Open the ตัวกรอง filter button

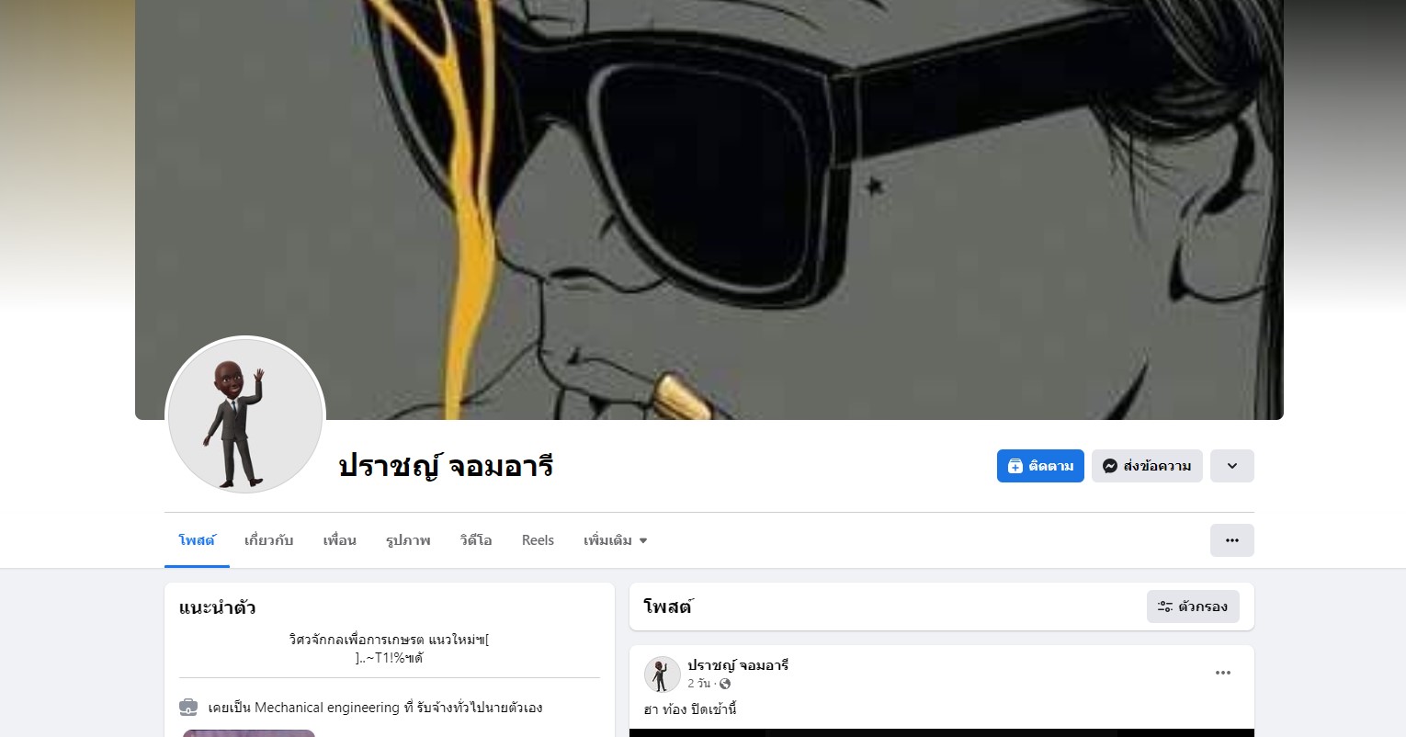coord(1193,607)
